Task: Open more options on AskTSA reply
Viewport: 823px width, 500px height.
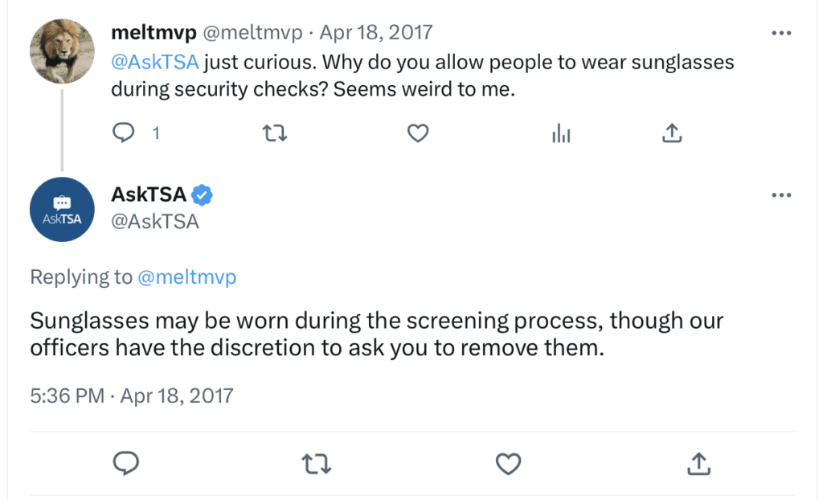Action: click(x=781, y=195)
